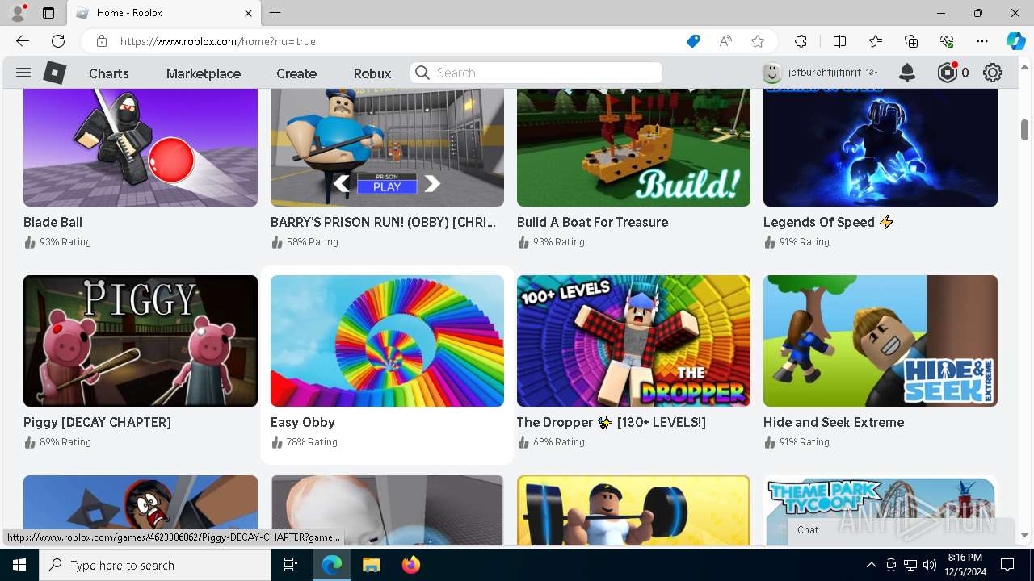Viewport: 1034px width, 581px height.
Task: Open File Explorer from the taskbar
Action: point(371,565)
